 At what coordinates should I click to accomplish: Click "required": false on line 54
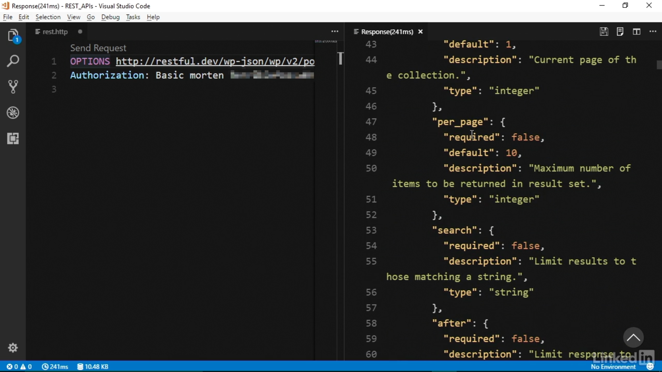[x=494, y=246]
